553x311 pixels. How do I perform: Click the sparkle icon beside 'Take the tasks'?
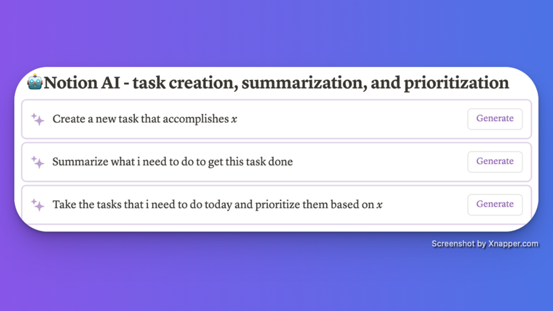point(37,205)
